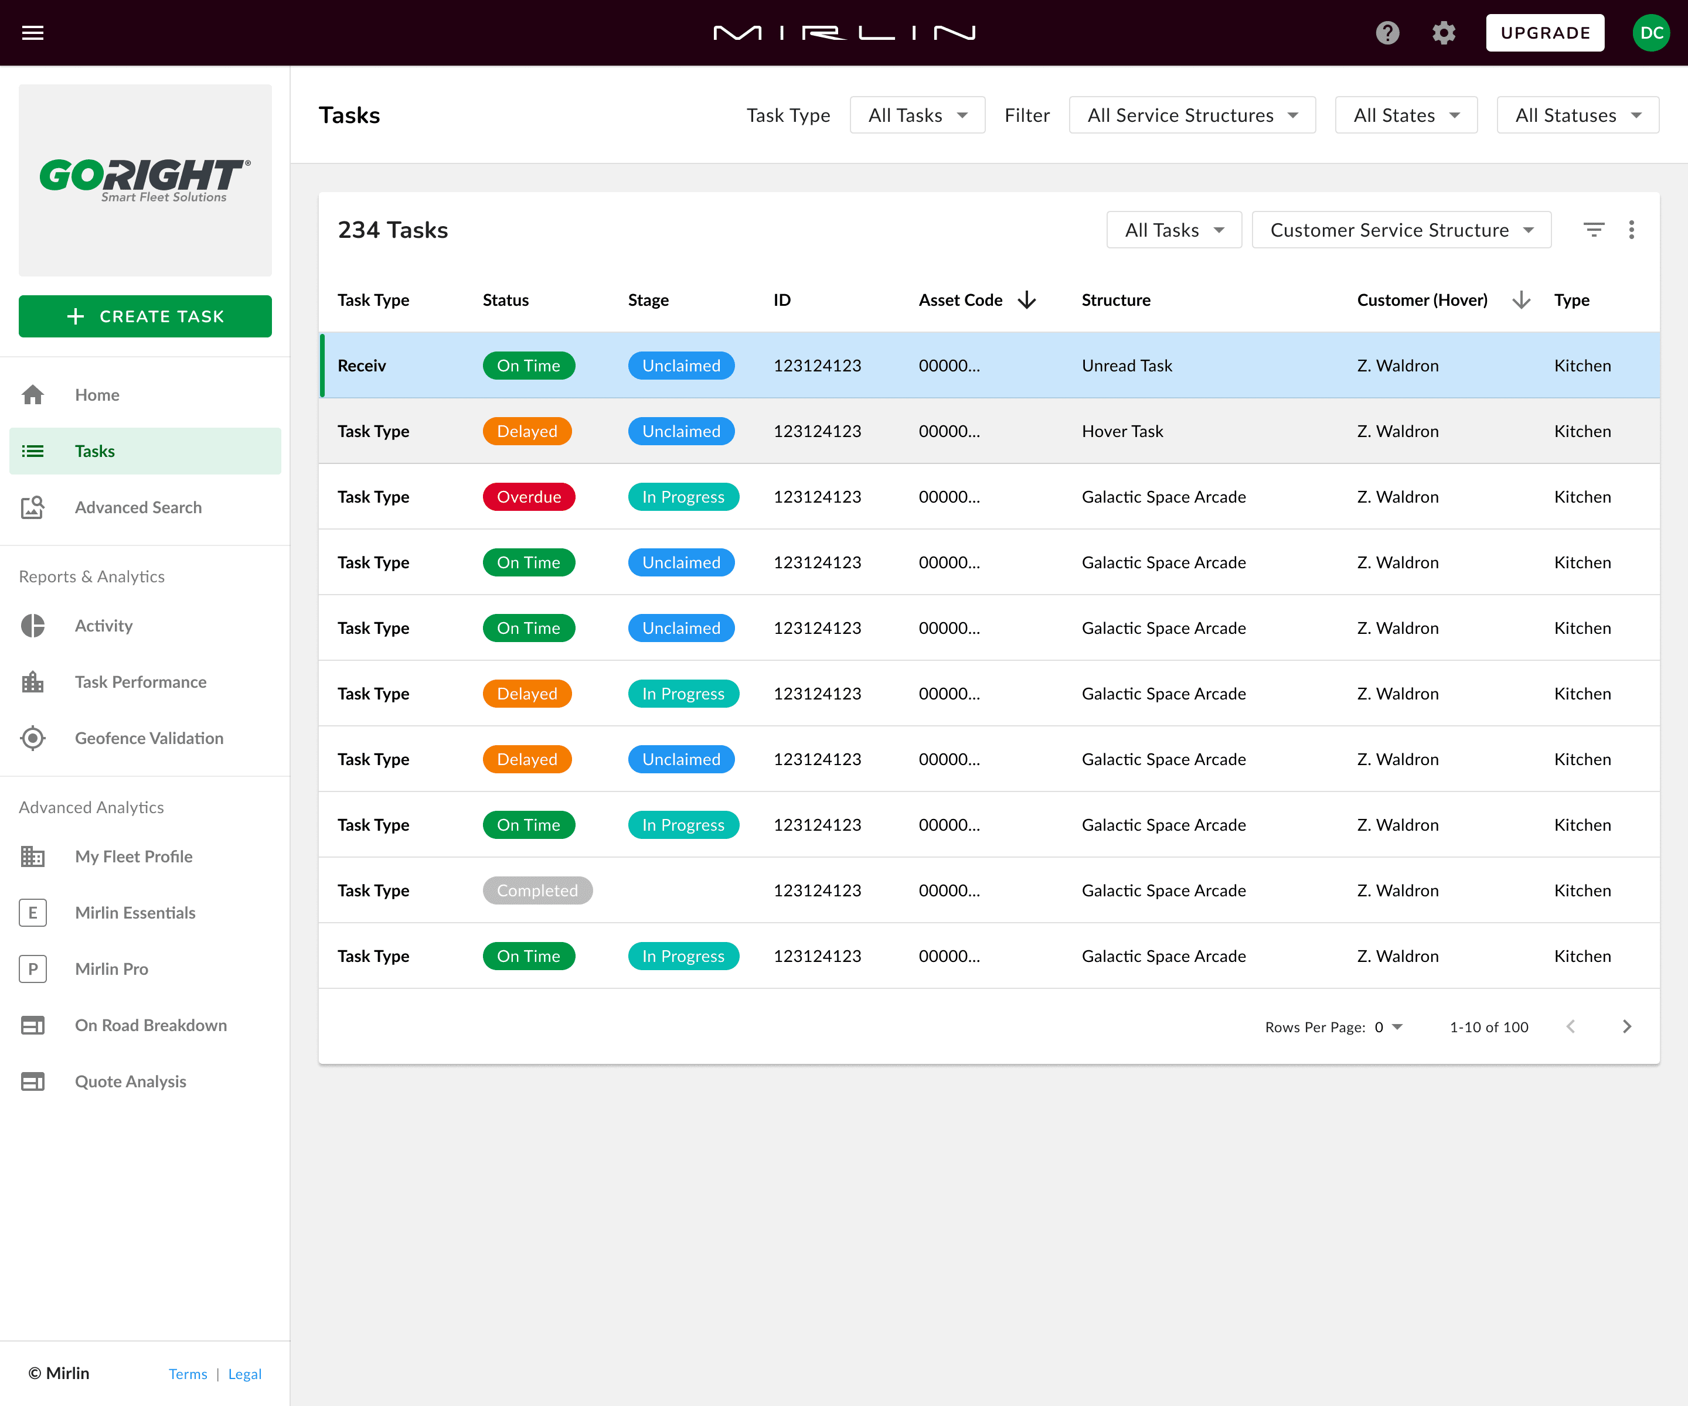Click the My Fleet Profile icon
The image size is (1688, 1406).
(33, 856)
